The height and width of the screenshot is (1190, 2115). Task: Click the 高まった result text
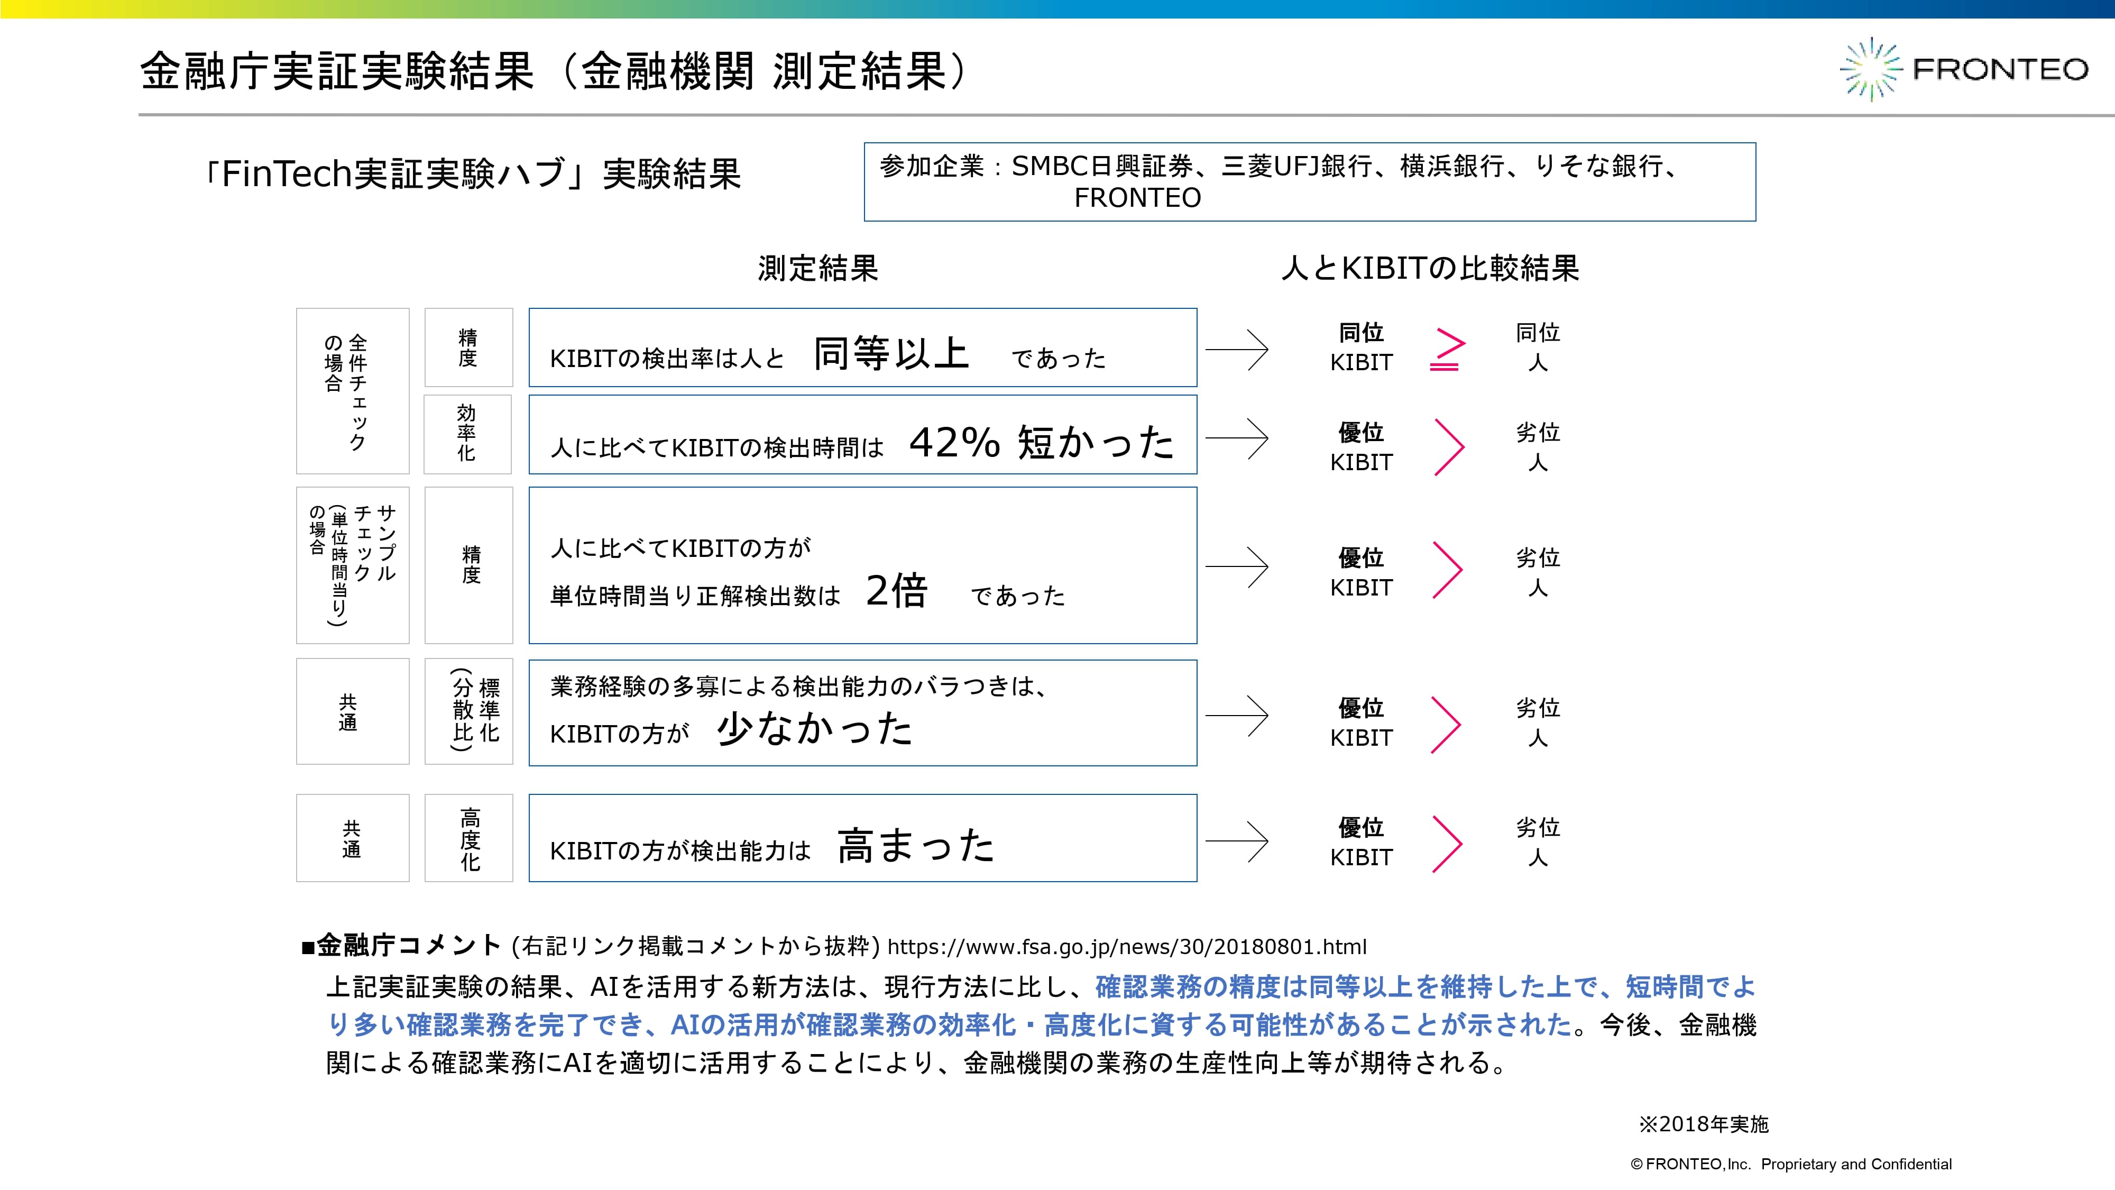click(x=916, y=845)
